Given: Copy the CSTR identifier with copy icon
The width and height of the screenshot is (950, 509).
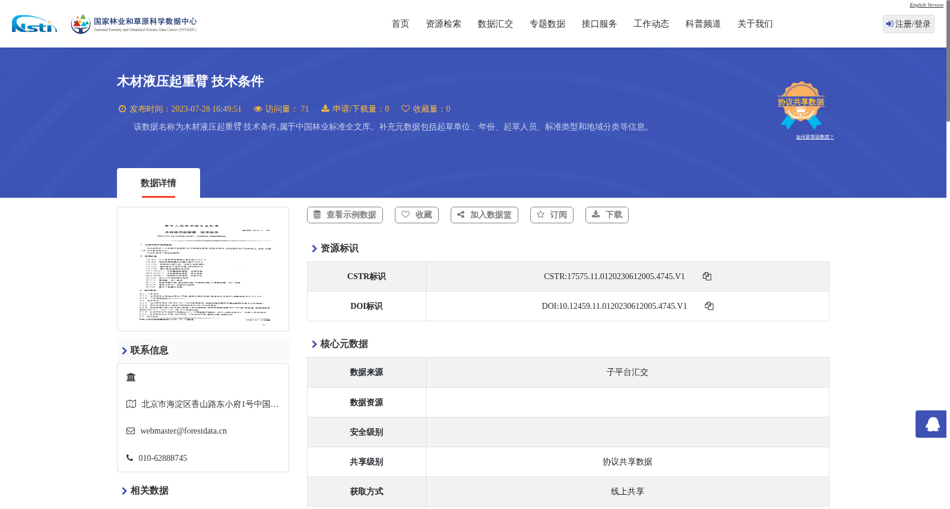Looking at the screenshot, I should 707,276.
